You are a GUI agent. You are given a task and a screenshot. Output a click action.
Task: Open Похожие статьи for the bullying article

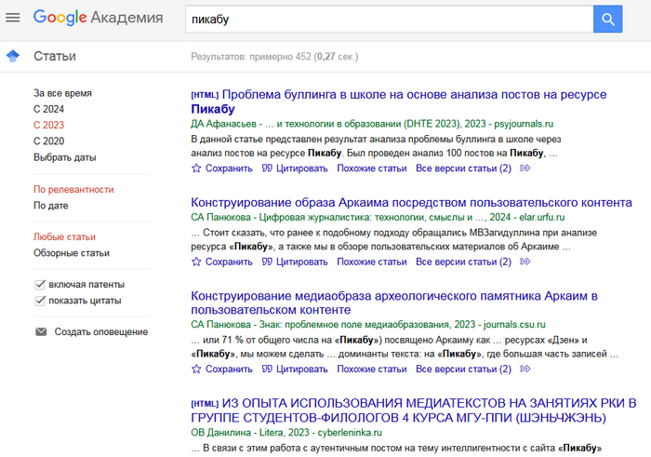click(x=372, y=168)
